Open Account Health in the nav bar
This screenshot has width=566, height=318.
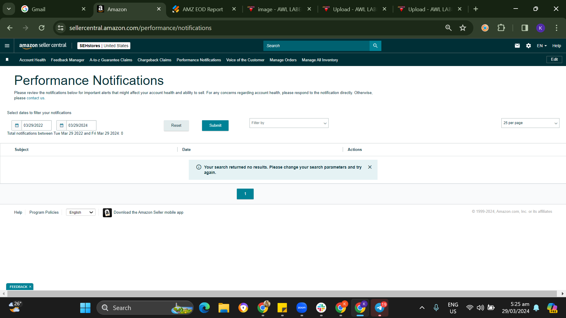32,60
